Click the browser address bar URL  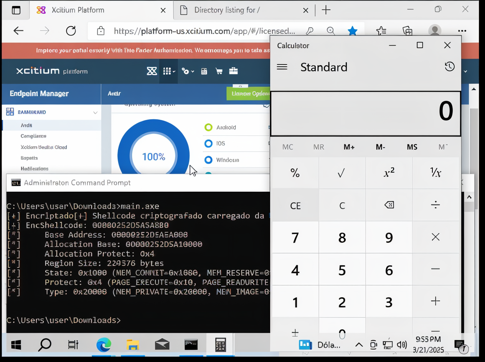(x=203, y=31)
